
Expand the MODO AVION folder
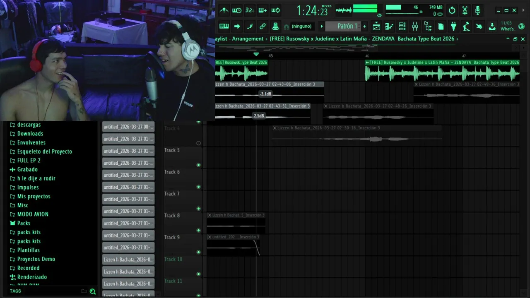[29, 214]
